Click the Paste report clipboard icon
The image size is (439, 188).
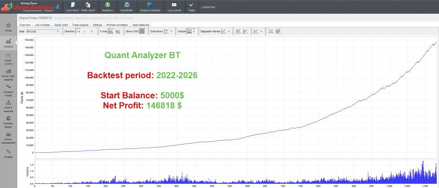(88, 5)
